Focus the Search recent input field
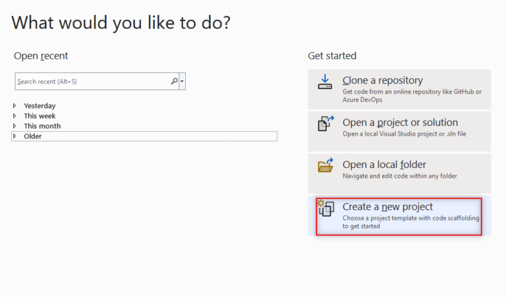This screenshot has width=506, height=297. pos(92,82)
